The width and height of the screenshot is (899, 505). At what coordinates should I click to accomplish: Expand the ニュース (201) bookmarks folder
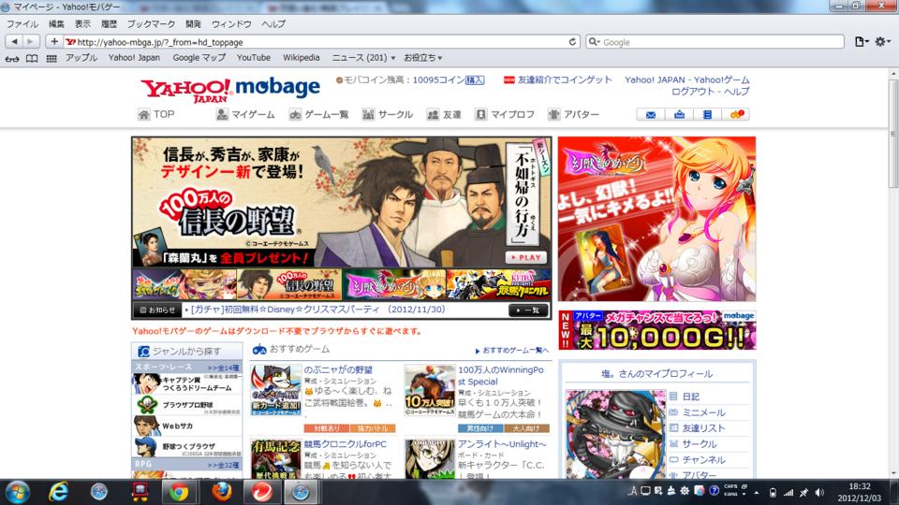click(x=363, y=58)
